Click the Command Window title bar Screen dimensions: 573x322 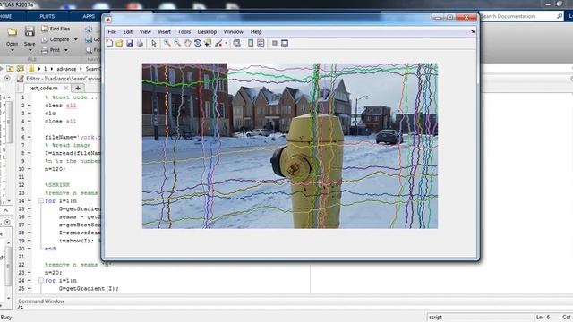click(x=163, y=301)
